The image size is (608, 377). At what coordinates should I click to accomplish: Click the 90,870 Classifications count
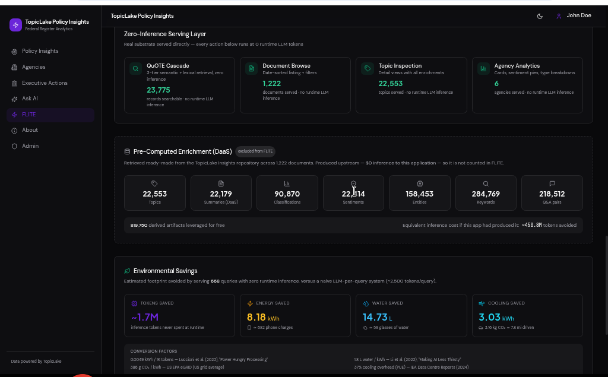point(287,194)
